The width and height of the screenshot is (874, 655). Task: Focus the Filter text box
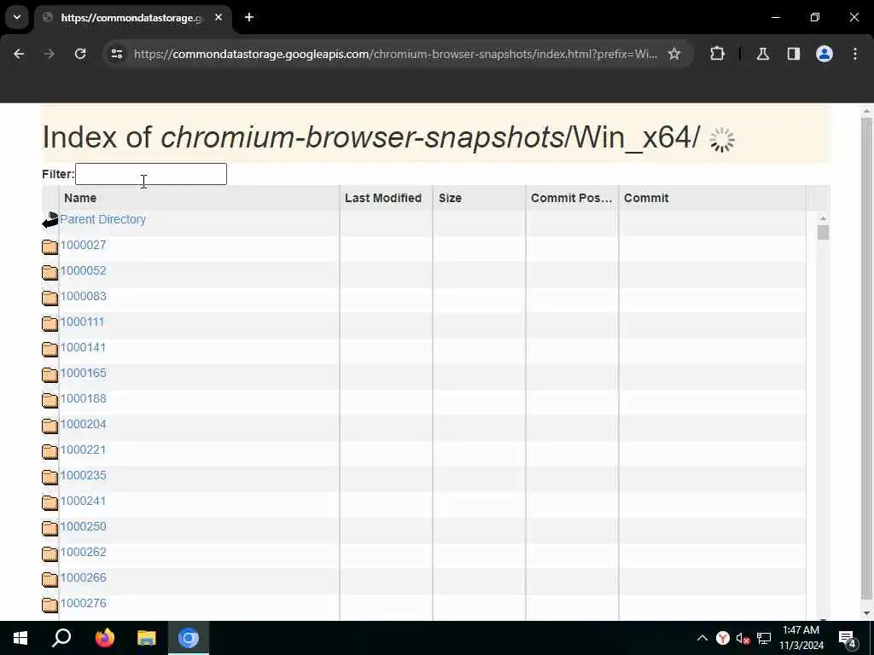tap(151, 174)
